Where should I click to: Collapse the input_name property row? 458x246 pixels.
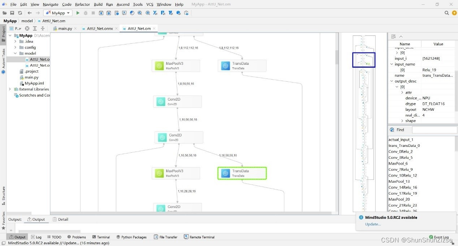[392, 64]
